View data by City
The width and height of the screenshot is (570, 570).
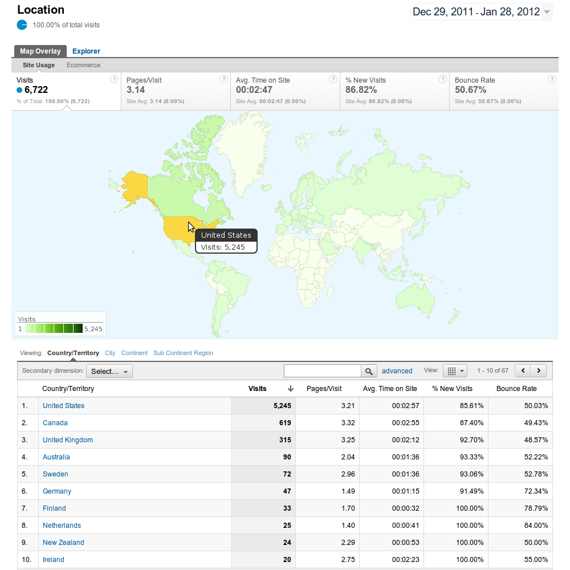110,353
